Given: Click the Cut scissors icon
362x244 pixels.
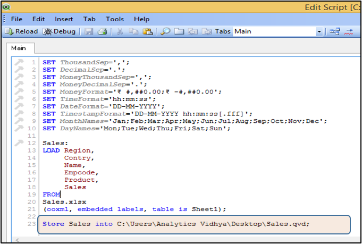Looking at the screenshot, I should (x=120, y=31).
